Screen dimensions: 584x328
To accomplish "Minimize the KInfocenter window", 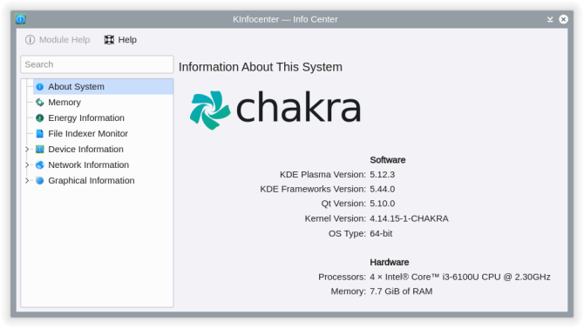I will pos(550,19).
